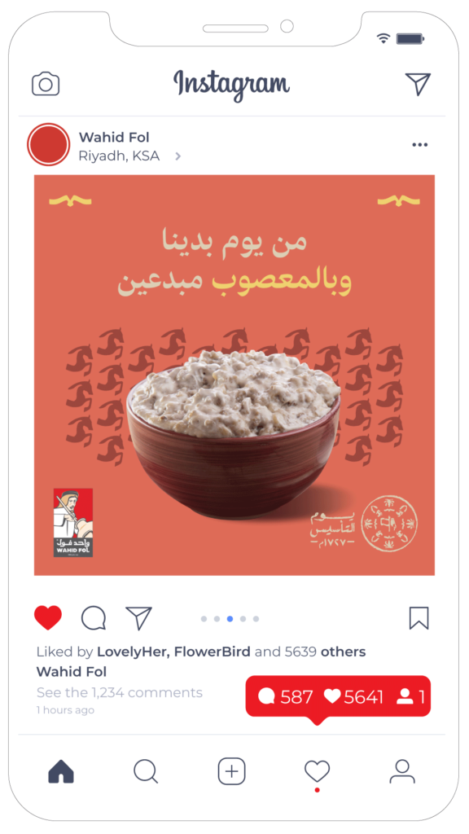Share post with paper plane icon below image
Viewport: 469px width, 834px height.
tap(138, 618)
